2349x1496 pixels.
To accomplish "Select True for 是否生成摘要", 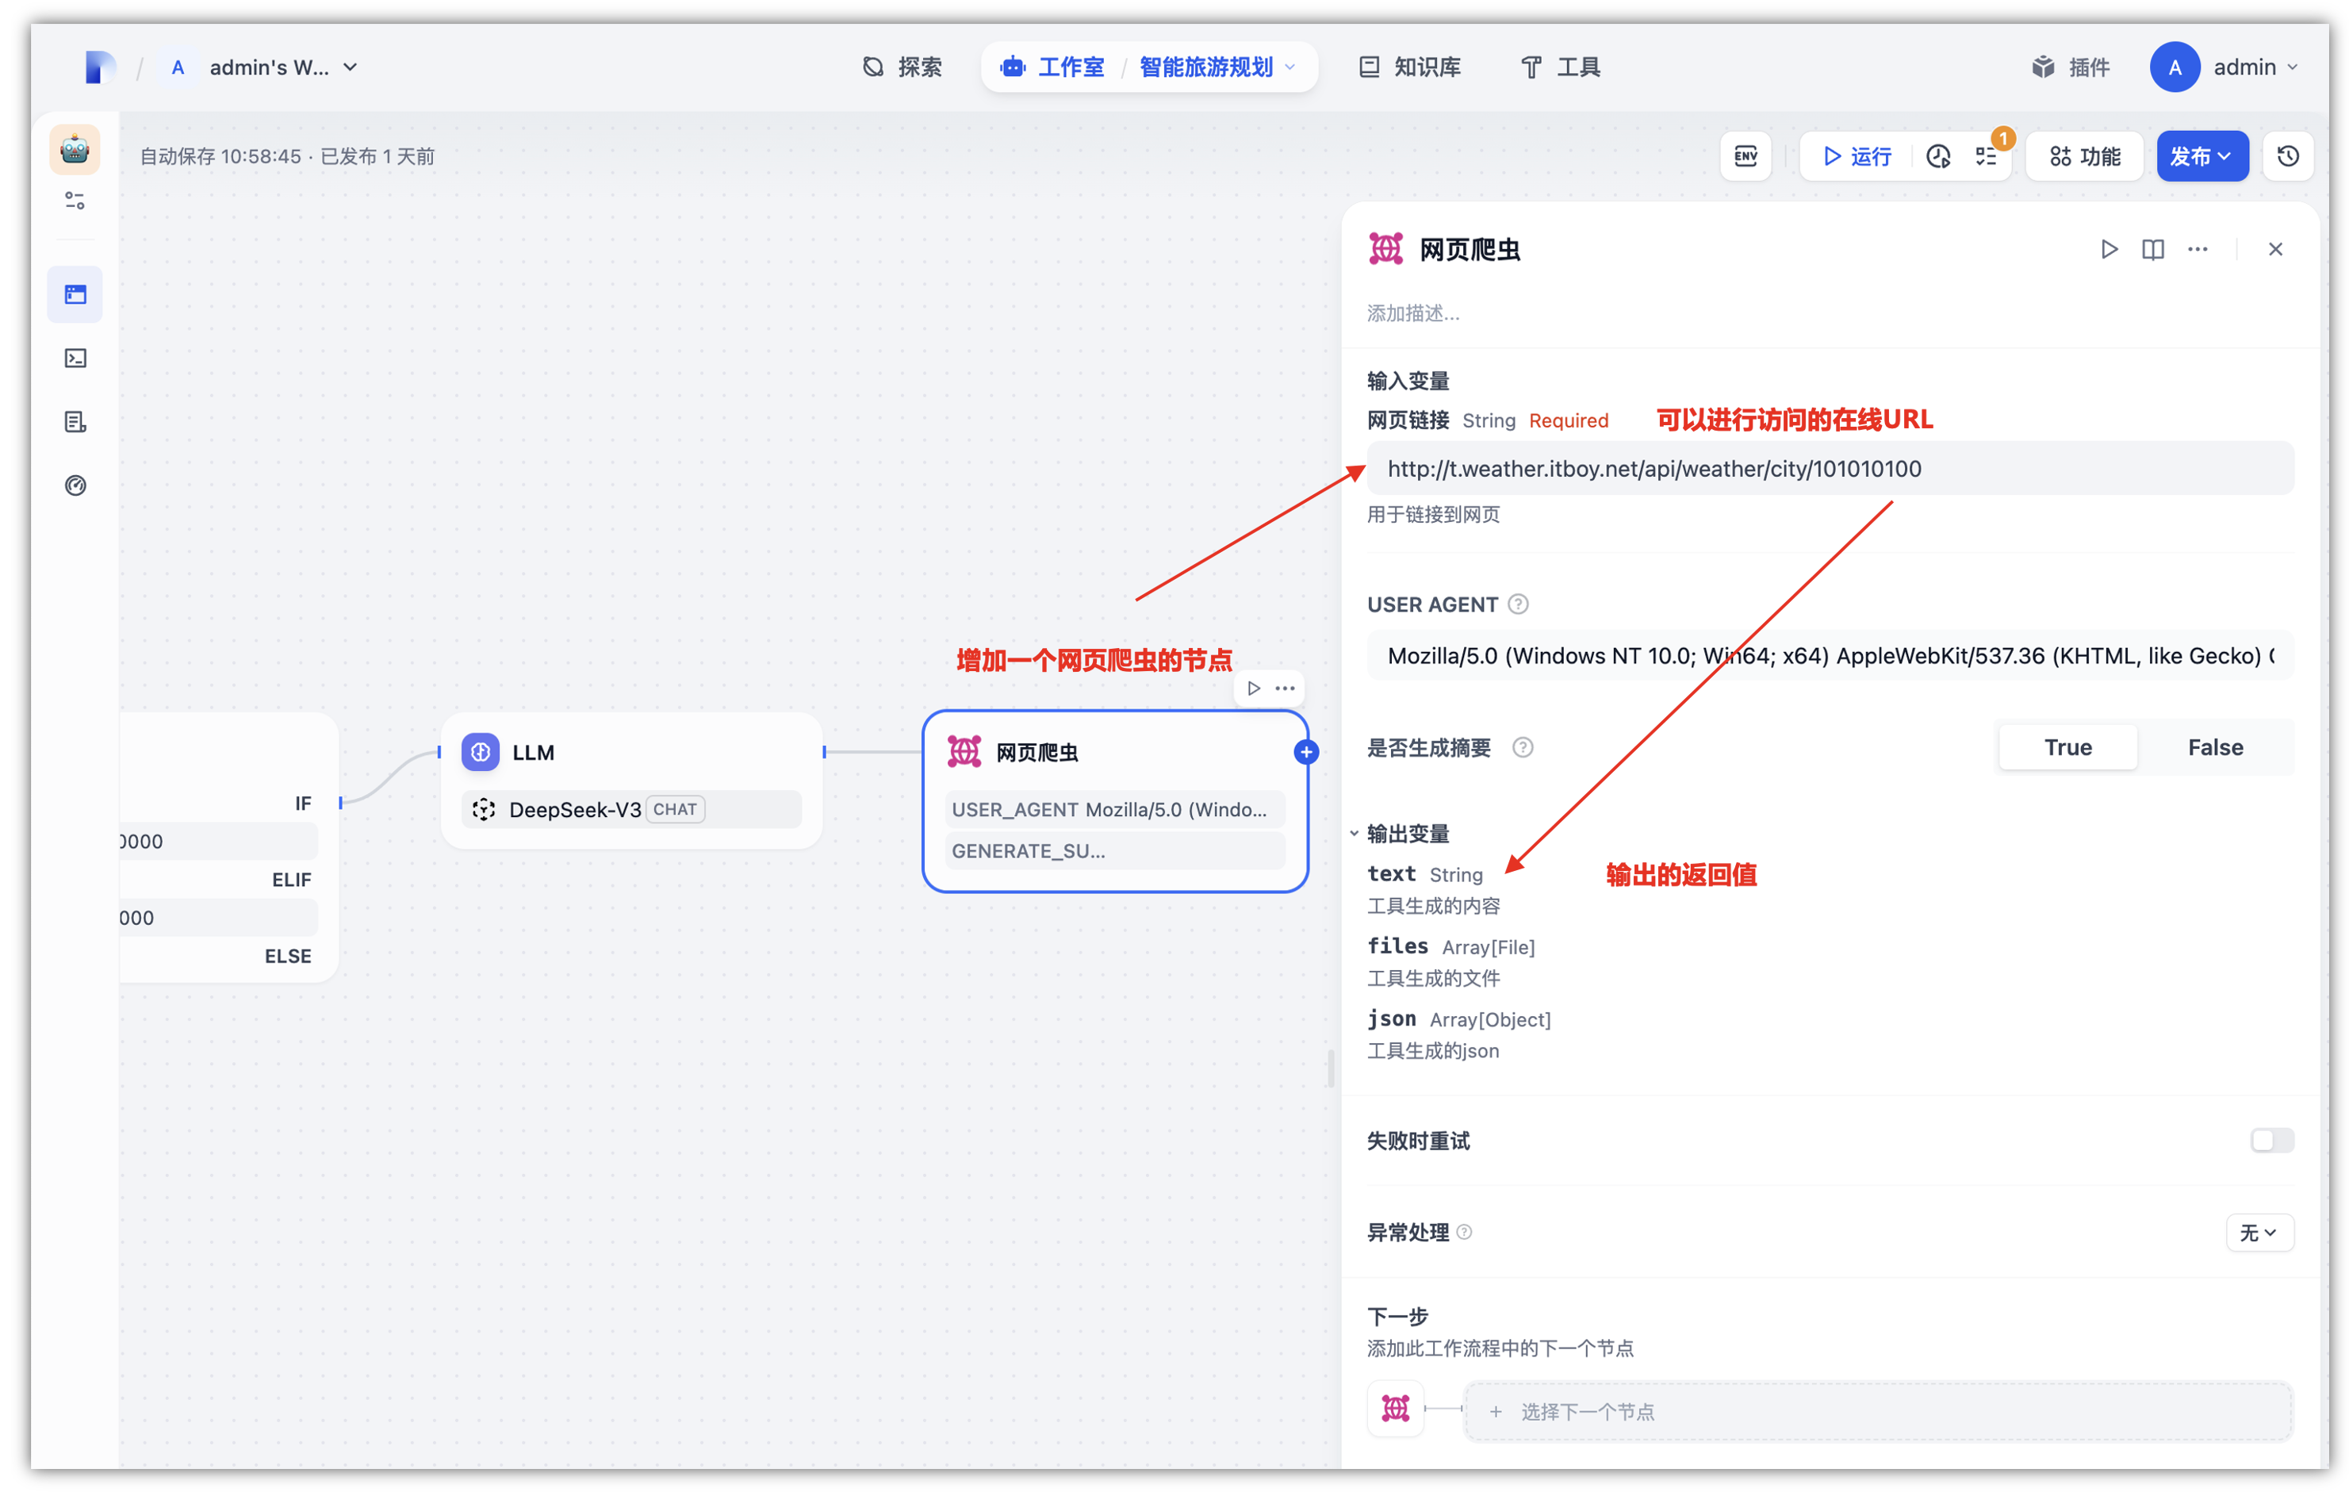I will pos(2067,747).
